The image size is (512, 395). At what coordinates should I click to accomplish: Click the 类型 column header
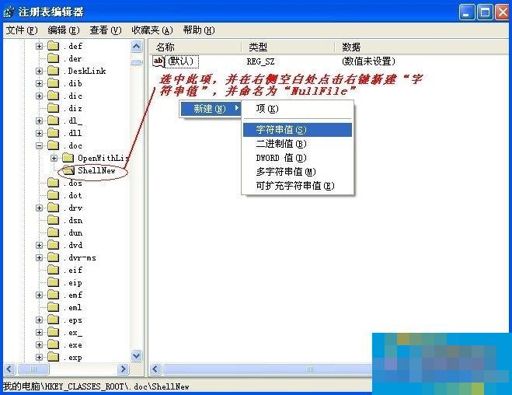point(288,47)
